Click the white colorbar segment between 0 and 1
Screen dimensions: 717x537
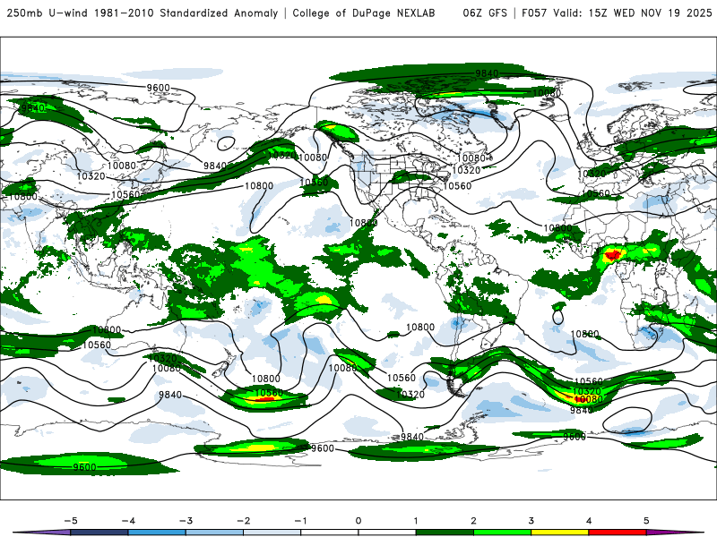(387, 533)
